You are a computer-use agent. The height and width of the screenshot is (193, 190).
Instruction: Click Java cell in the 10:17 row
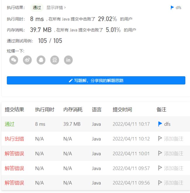point(96,124)
